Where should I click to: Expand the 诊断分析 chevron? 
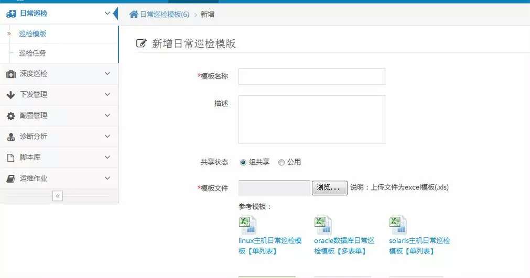[x=107, y=136]
